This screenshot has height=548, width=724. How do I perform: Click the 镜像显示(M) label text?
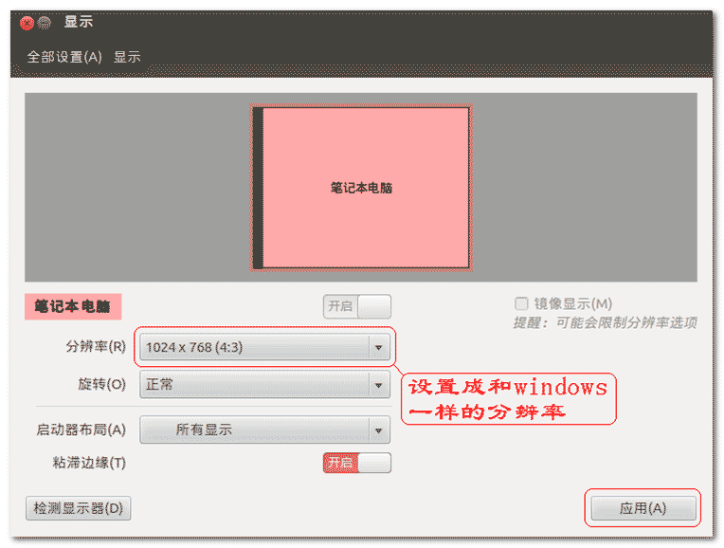pyautogui.click(x=573, y=303)
